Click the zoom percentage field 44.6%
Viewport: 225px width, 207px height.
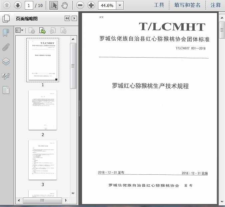coord(107,5)
